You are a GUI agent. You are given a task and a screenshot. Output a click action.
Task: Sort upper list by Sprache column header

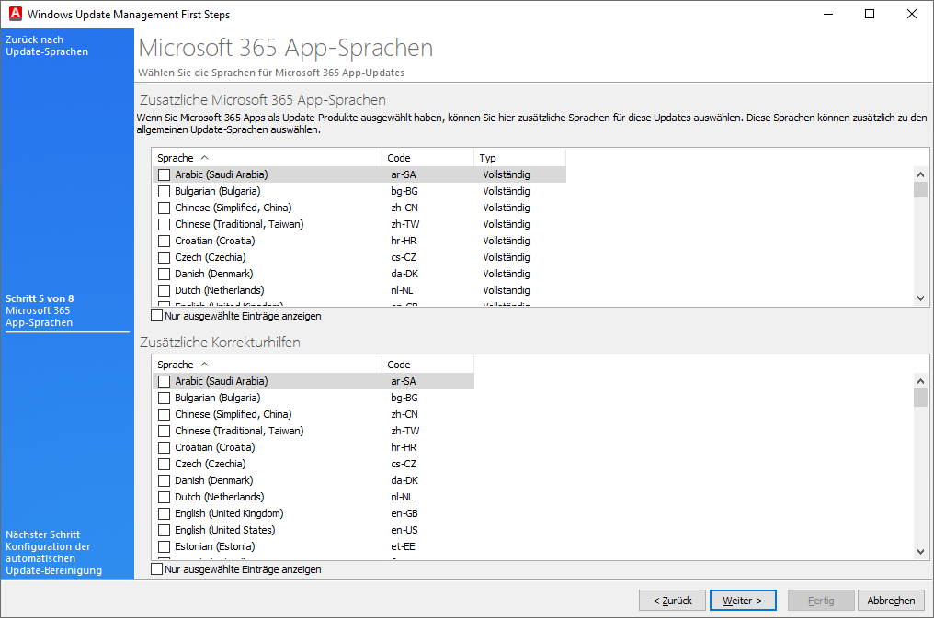click(267, 158)
